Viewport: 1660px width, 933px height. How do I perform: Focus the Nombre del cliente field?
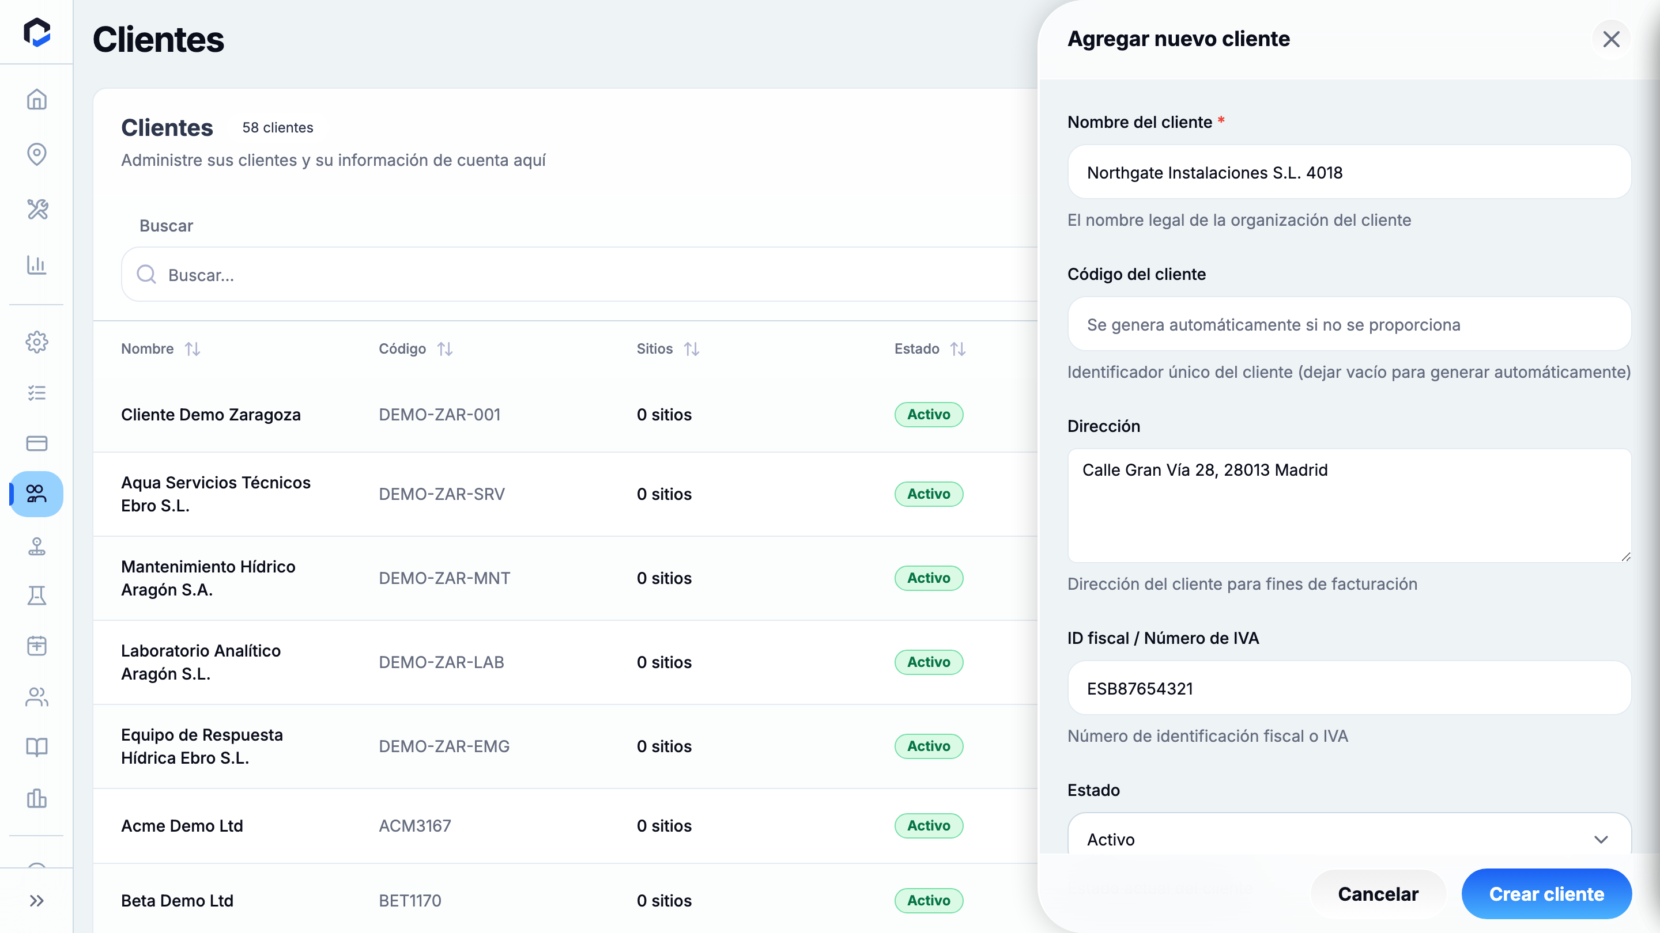1349,172
